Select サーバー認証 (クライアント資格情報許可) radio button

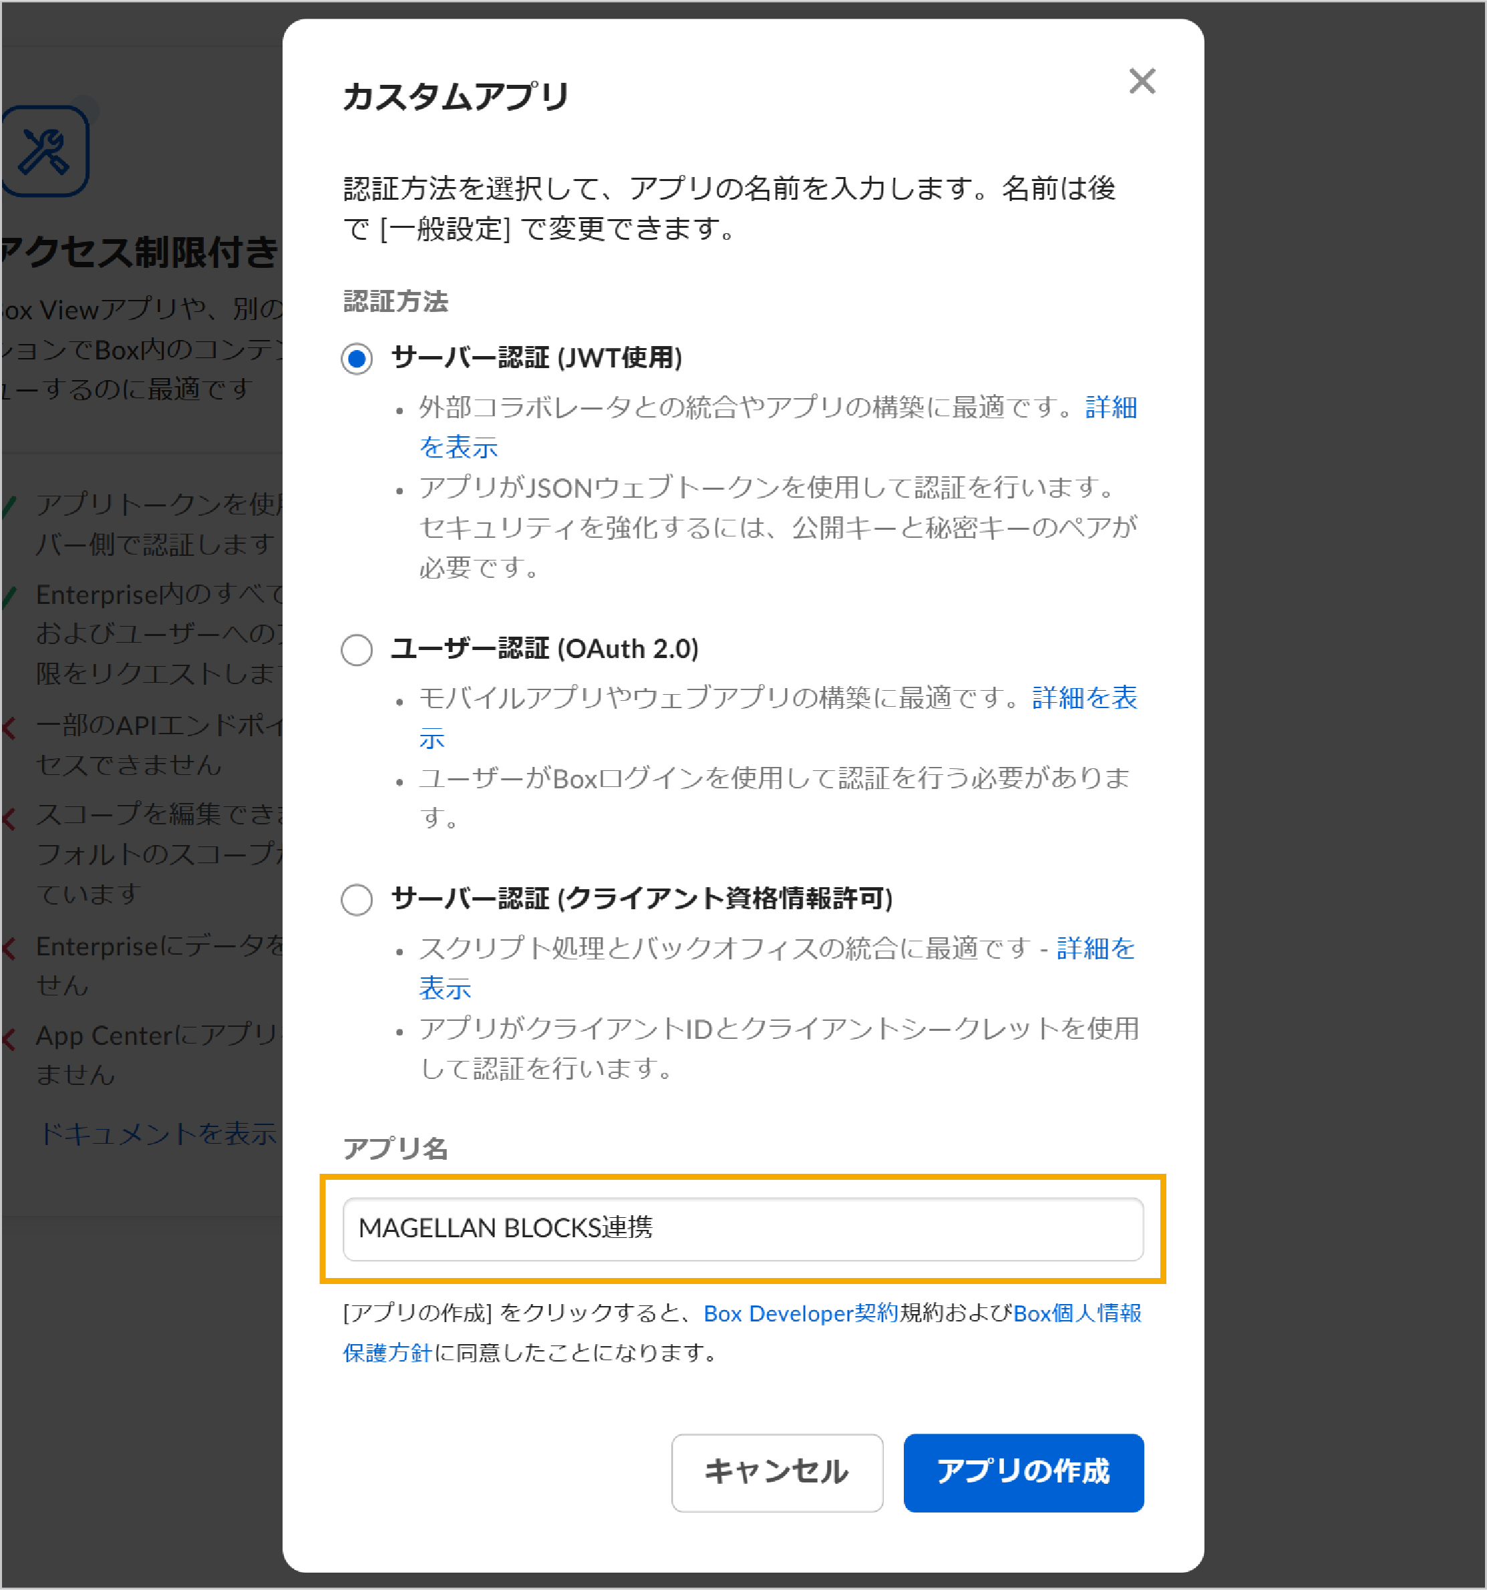tap(357, 900)
